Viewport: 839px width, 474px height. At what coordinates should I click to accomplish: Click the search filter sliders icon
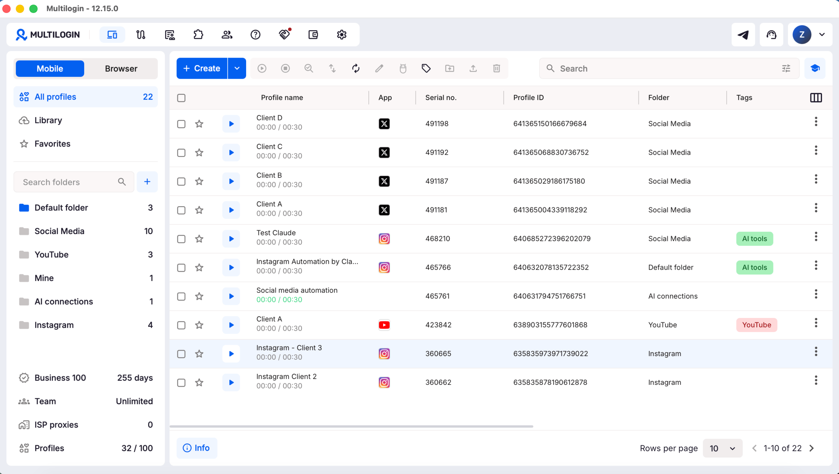(786, 68)
